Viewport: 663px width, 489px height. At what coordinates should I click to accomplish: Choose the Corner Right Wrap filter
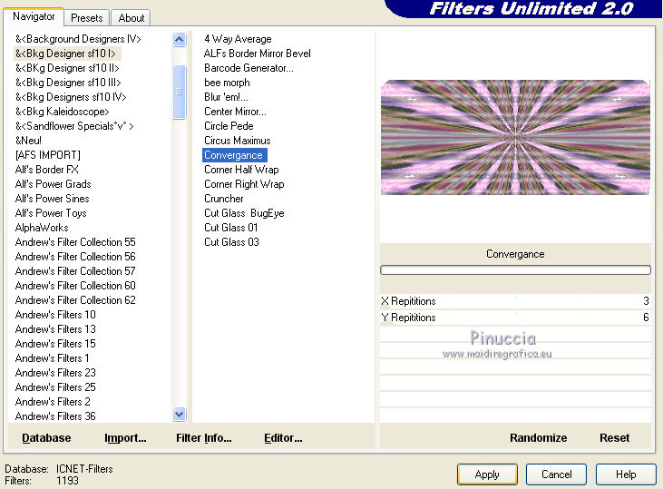coord(244,184)
